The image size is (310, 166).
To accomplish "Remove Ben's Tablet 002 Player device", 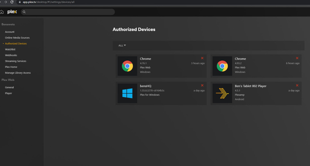I will (x=297, y=85).
